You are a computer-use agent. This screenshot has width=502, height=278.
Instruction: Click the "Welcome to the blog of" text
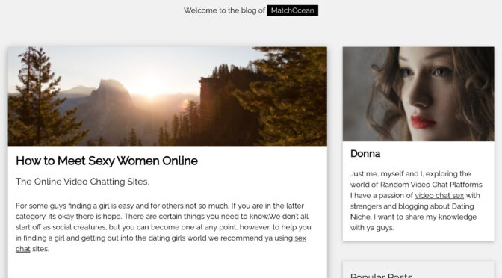coord(224,10)
